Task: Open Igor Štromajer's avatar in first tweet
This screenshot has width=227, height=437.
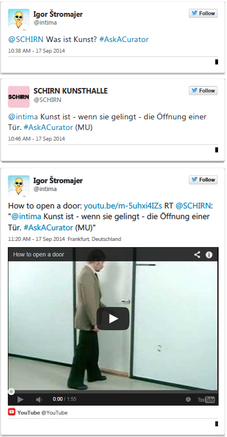Action: [18, 20]
